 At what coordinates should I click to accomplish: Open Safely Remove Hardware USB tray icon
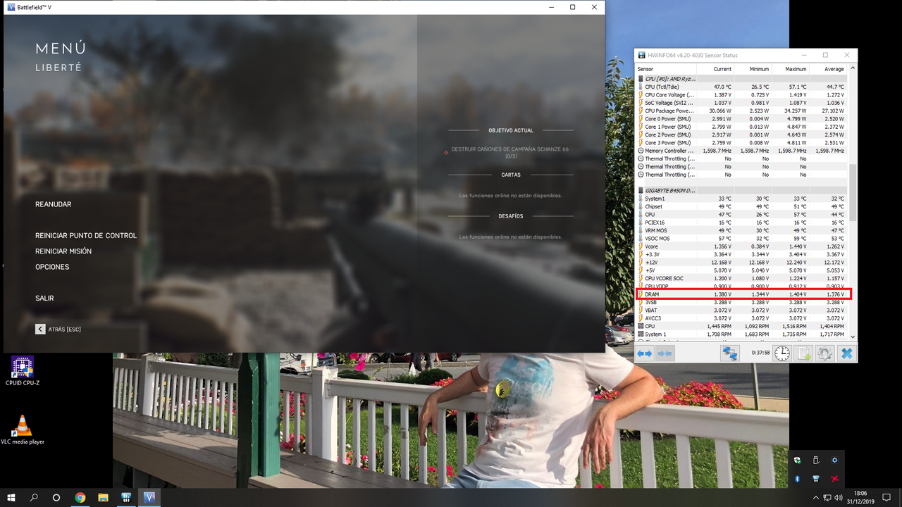tap(816, 460)
